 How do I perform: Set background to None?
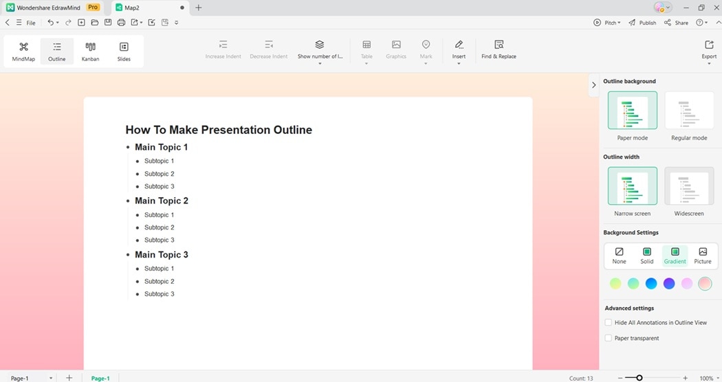click(x=620, y=256)
